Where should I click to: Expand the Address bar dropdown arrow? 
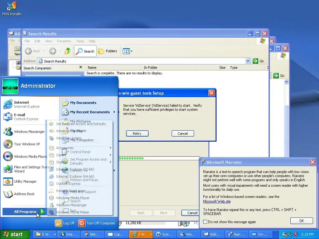point(248,61)
